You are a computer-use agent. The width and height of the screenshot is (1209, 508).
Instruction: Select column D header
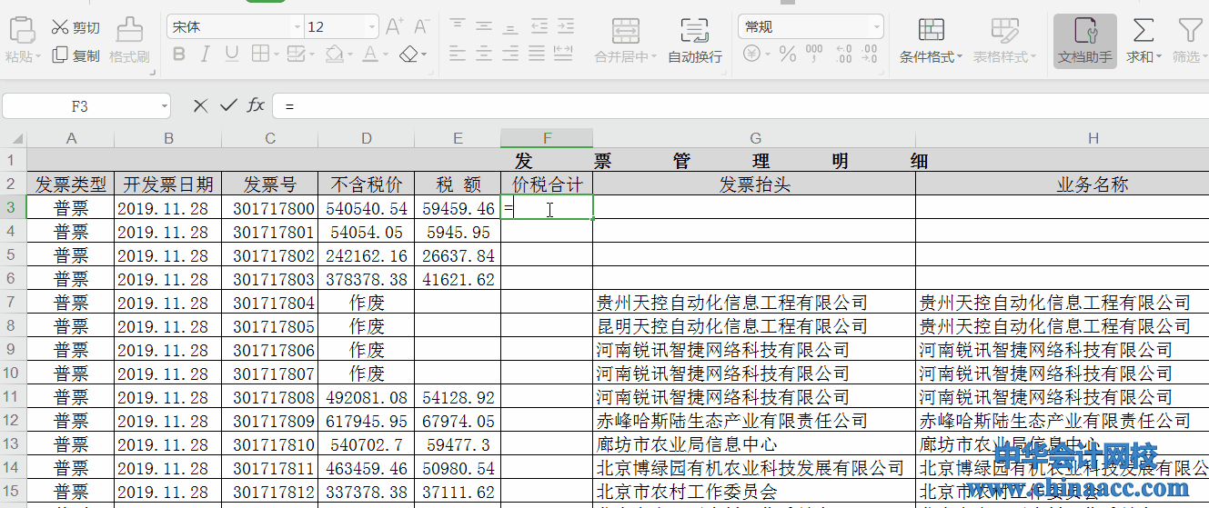click(x=366, y=138)
